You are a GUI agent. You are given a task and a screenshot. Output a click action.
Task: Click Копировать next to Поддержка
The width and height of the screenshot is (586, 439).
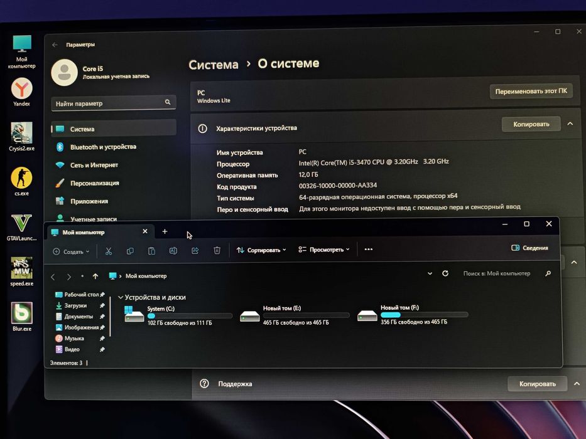[538, 383]
